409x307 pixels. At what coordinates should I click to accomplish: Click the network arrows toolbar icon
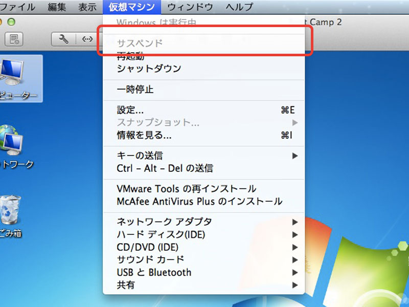[x=87, y=39]
